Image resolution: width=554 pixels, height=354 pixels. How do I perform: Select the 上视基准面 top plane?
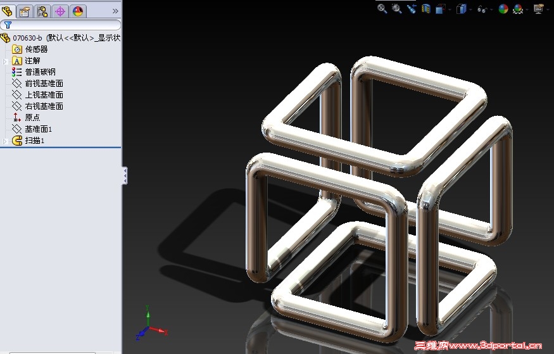(x=38, y=95)
